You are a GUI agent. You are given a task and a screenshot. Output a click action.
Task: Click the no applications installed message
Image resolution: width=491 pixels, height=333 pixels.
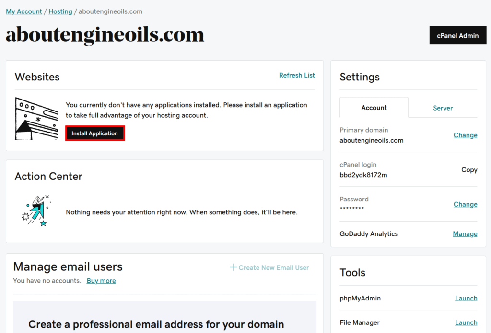tap(187, 110)
